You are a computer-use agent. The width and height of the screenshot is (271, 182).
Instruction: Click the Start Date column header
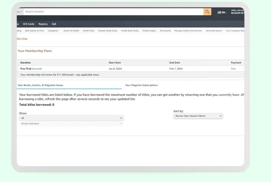point(115,63)
